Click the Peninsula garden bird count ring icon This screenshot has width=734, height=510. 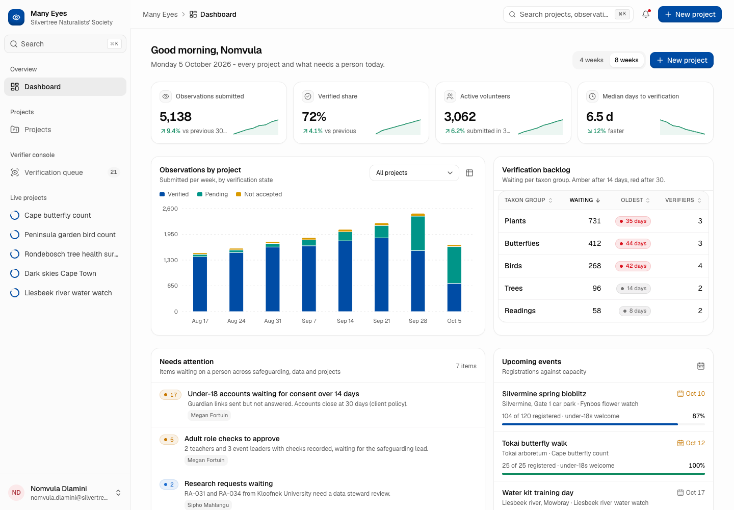pos(15,235)
